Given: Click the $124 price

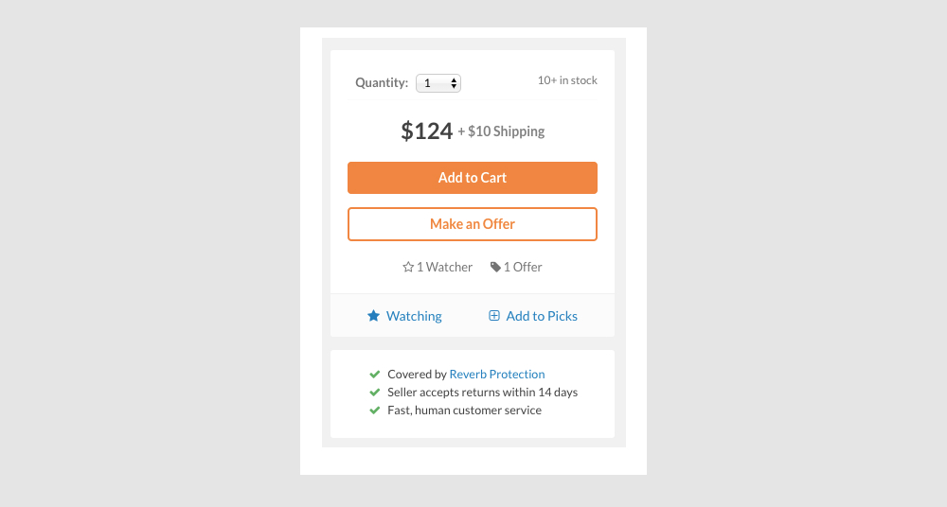Looking at the screenshot, I should (427, 131).
